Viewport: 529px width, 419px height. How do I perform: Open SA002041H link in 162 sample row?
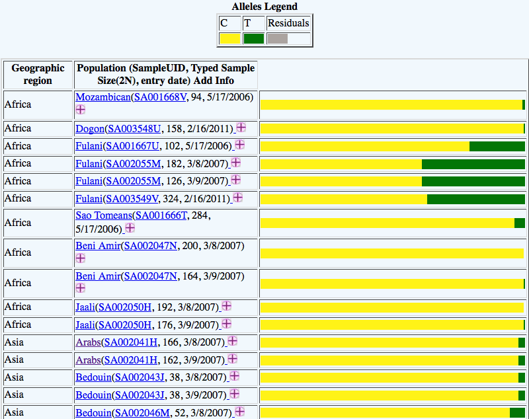(x=131, y=360)
